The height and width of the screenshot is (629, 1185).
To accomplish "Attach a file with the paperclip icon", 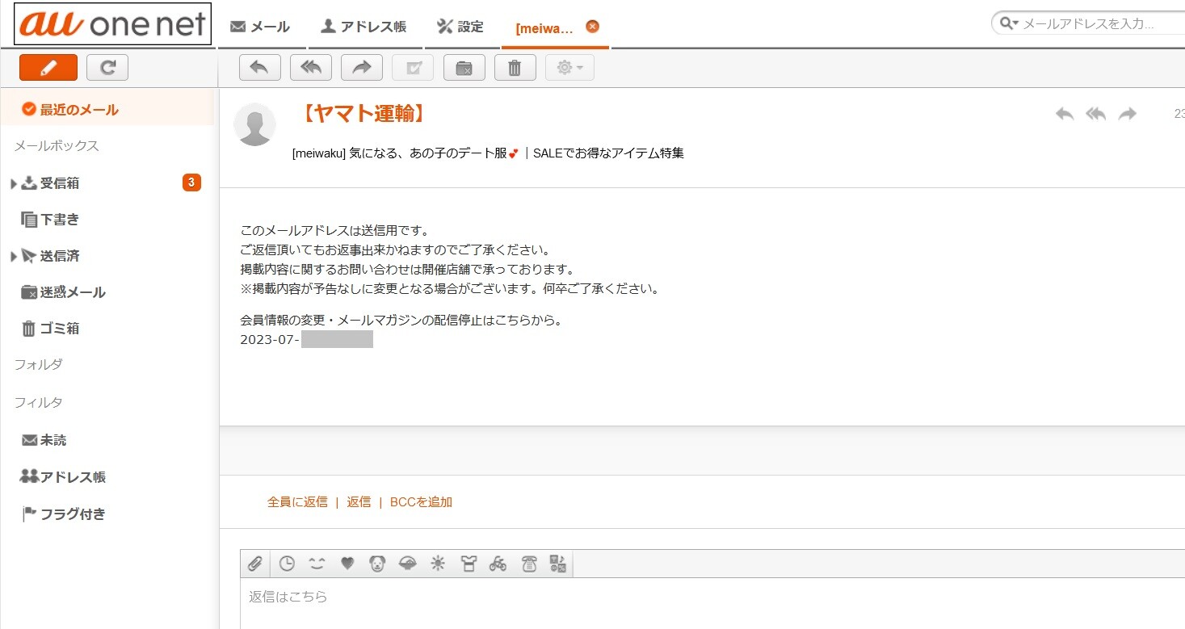I will pyautogui.click(x=255, y=564).
